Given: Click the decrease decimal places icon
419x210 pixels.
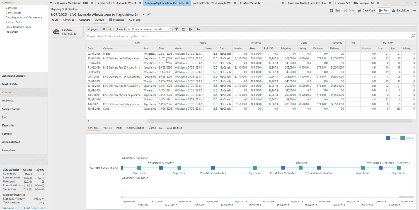Looking at the screenshot, I should click(x=111, y=29).
